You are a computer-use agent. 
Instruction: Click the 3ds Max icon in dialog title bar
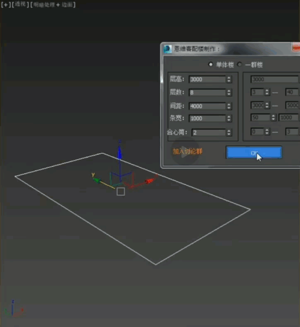click(x=167, y=49)
